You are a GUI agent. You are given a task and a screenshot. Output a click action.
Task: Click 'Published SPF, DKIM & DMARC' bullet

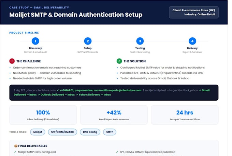162,73
